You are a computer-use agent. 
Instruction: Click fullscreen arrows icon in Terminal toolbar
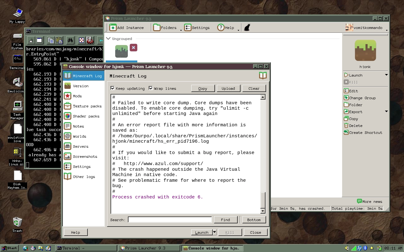tap(81, 40)
